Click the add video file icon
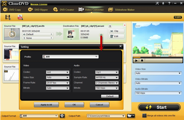This screenshot has width=184, height=120. click(x=8, y=17)
